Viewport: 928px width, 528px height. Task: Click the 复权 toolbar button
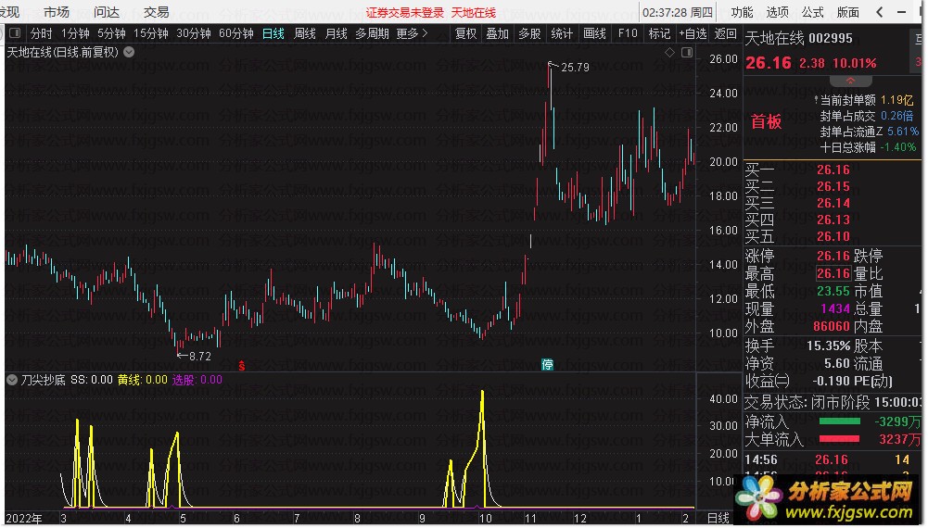tap(465, 33)
